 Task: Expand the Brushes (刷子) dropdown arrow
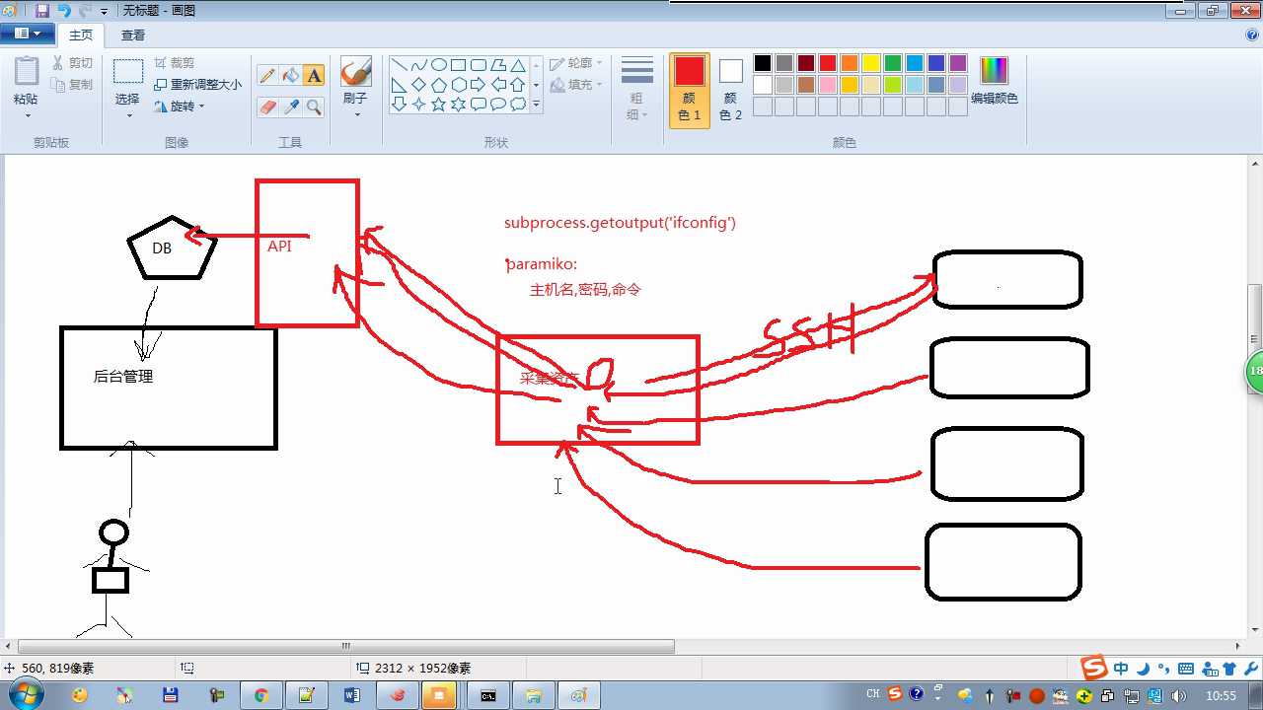point(355,114)
